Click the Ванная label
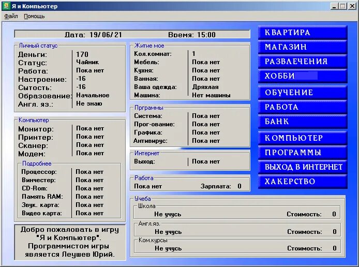Viewport: 359px width, 267px height. point(146,79)
